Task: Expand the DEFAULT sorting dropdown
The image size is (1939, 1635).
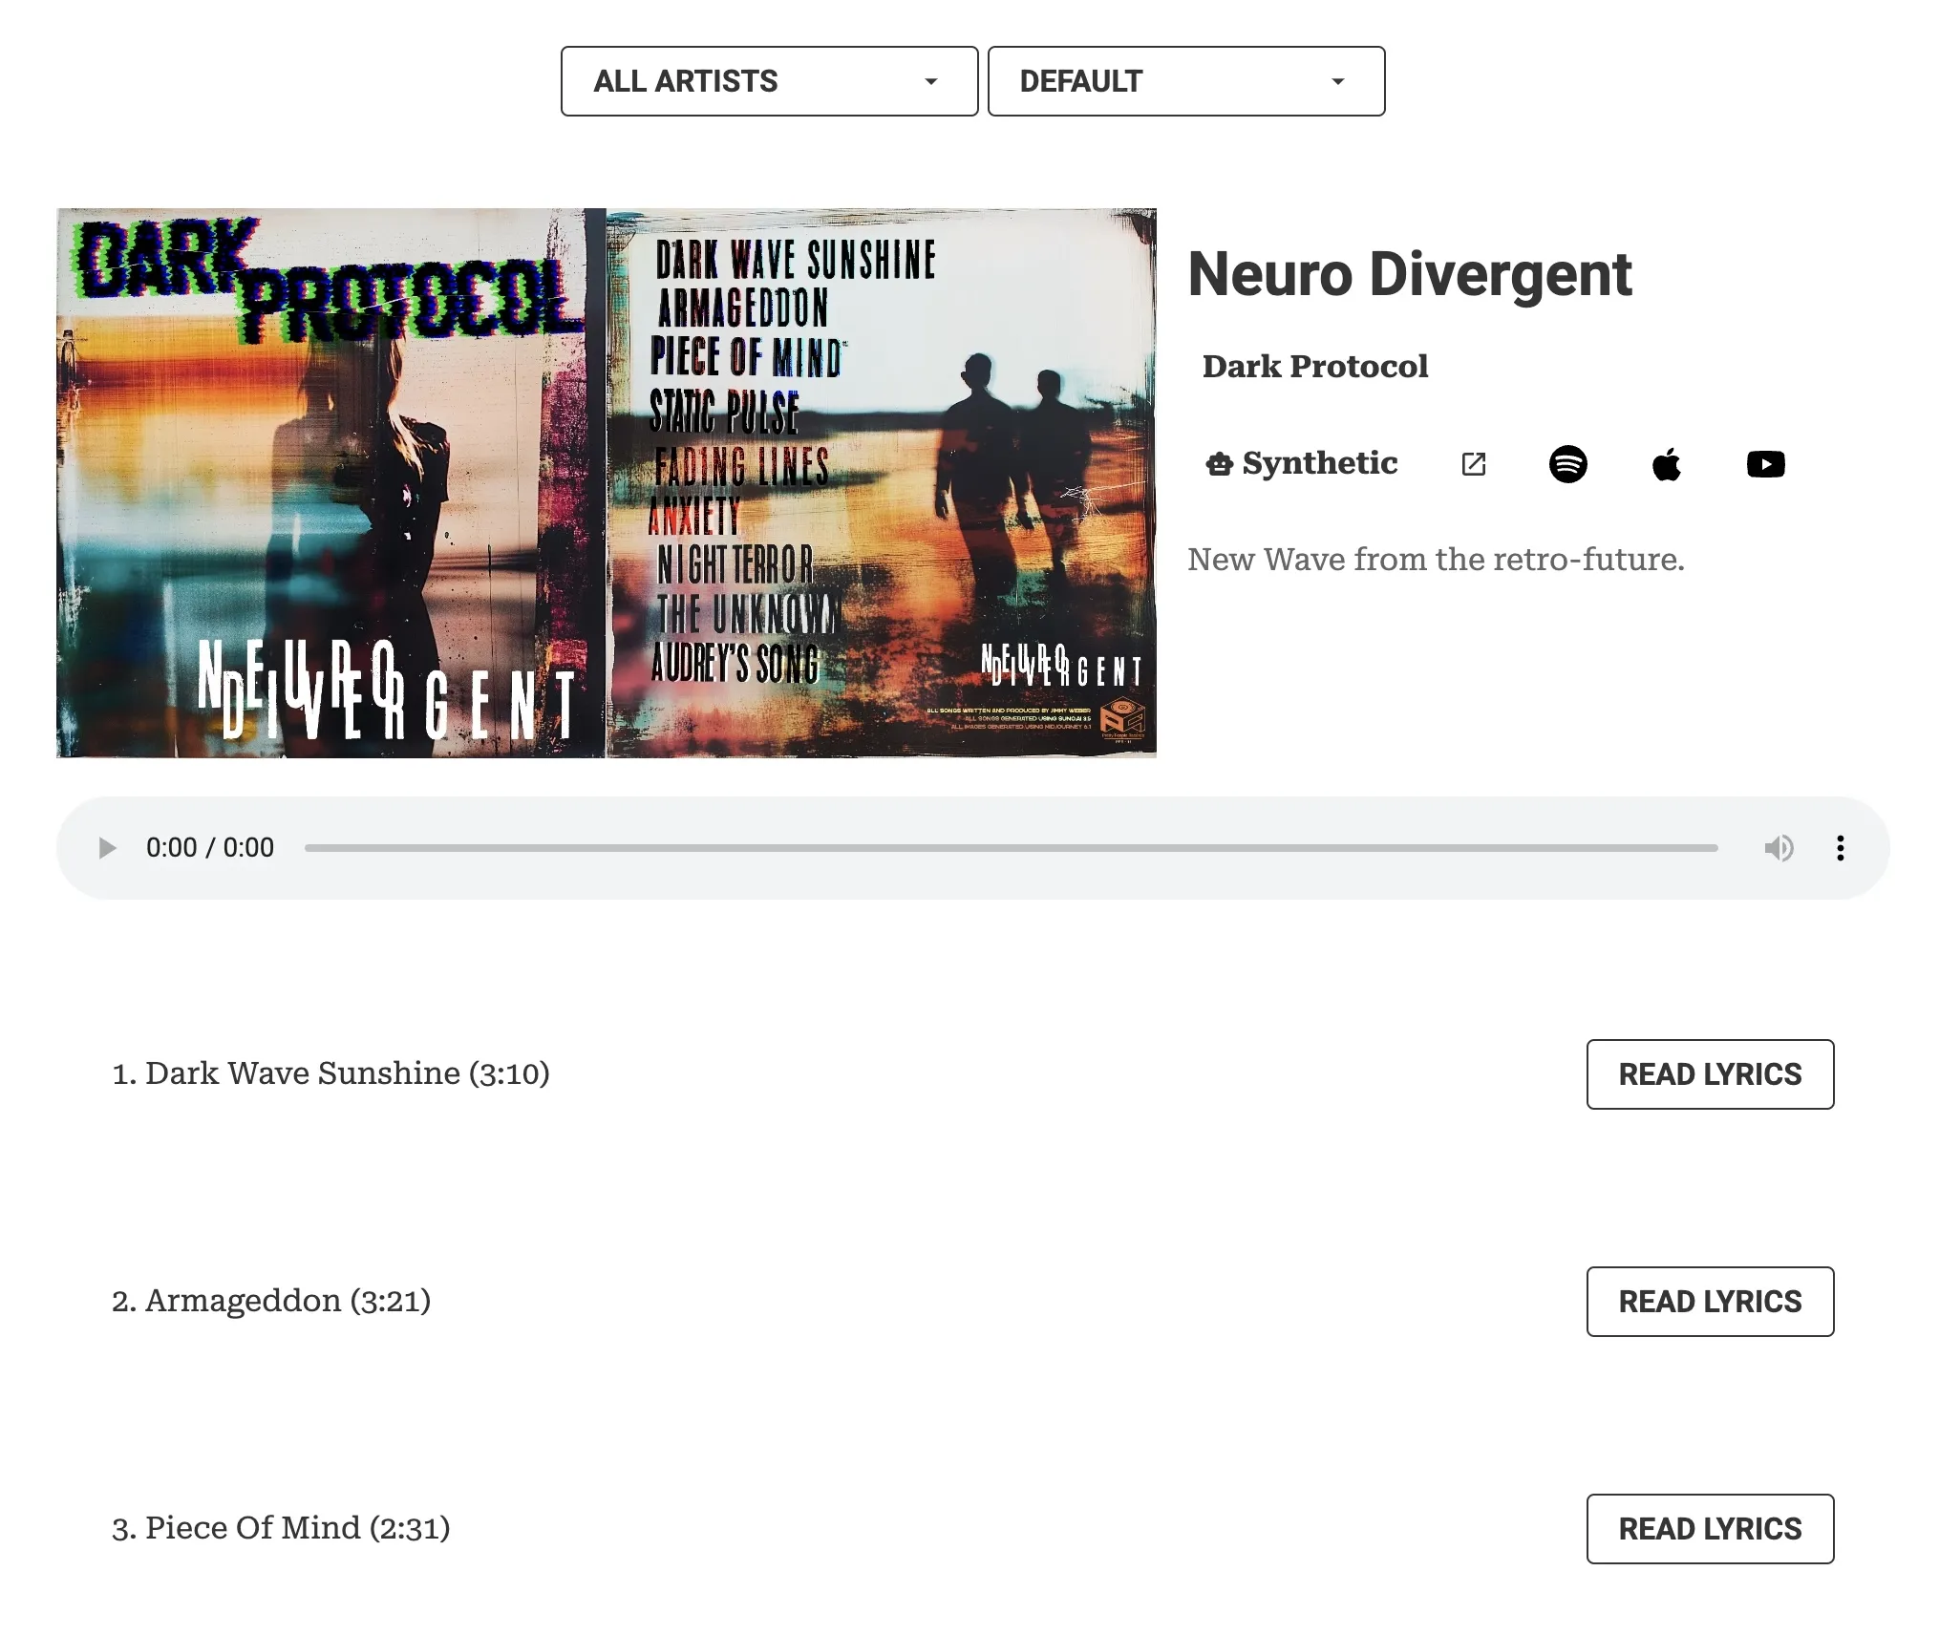Action: pyautogui.click(x=1185, y=81)
